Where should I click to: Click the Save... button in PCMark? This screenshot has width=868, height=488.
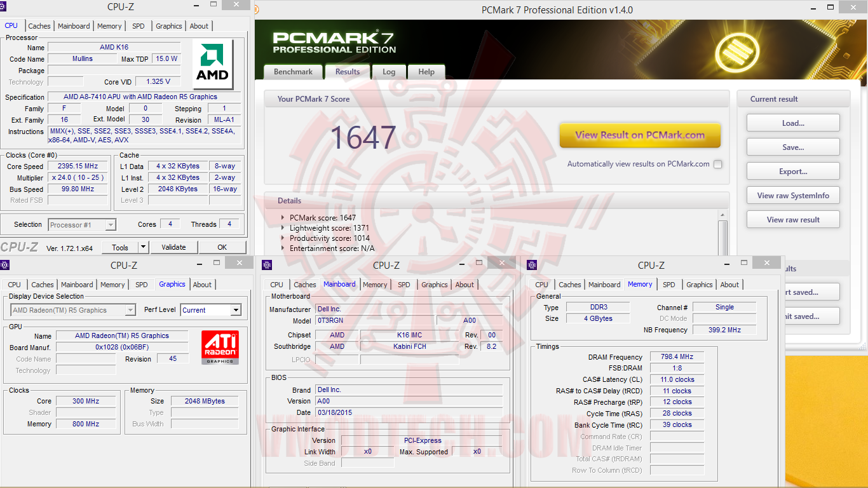[x=793, y=147]
